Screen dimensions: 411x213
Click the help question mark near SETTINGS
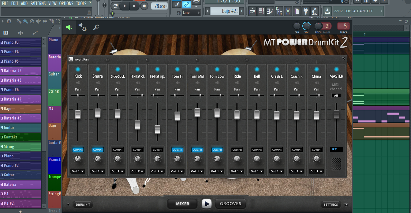coord(346,205)
